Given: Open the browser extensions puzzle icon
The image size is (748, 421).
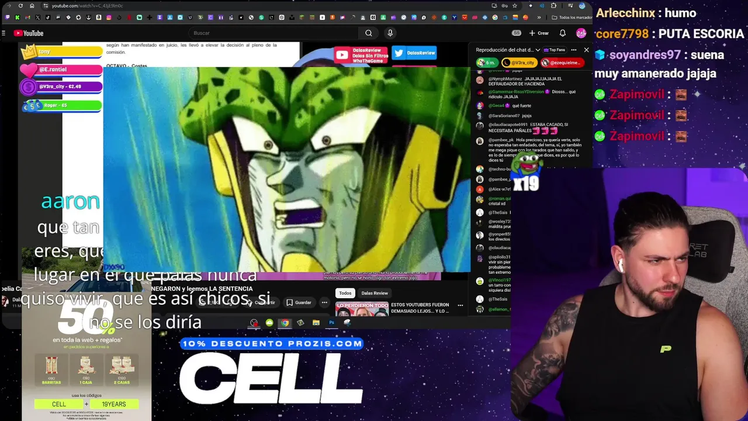Looking at the screenshot, I should [x=553, y=6].
